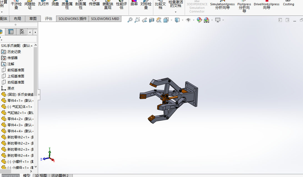Launch the FloXpress 分析向导
The height and width of the screenshot is (177, 303).
pyautogui.click(x=244, y=6)
